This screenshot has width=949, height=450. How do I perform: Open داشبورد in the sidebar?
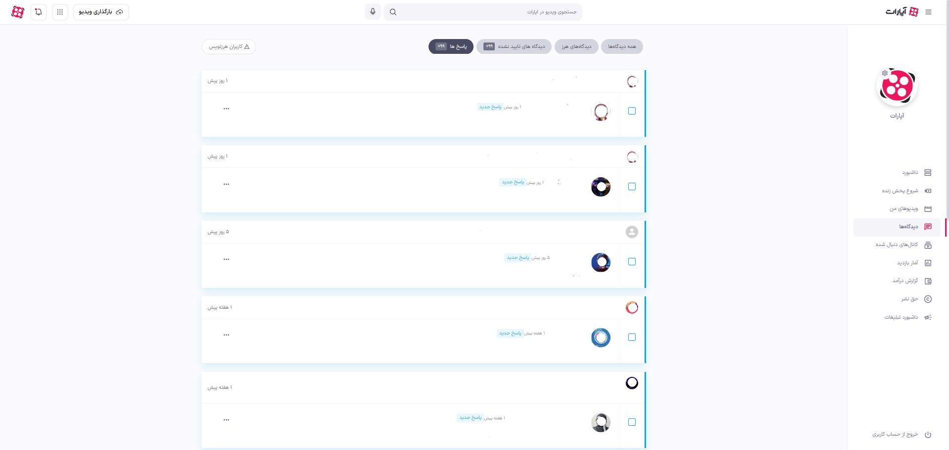pyautogui.click(x=916, y=172)
